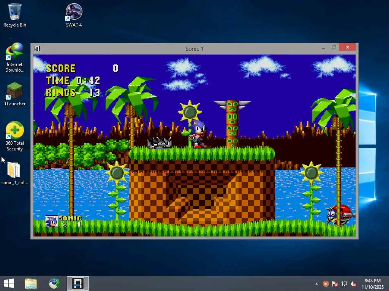Image resolution: width=389 pixels, height=291 pixels.
Task: Select the sonic_1_col... folder on desktop
Action: (x=15, y=173)
